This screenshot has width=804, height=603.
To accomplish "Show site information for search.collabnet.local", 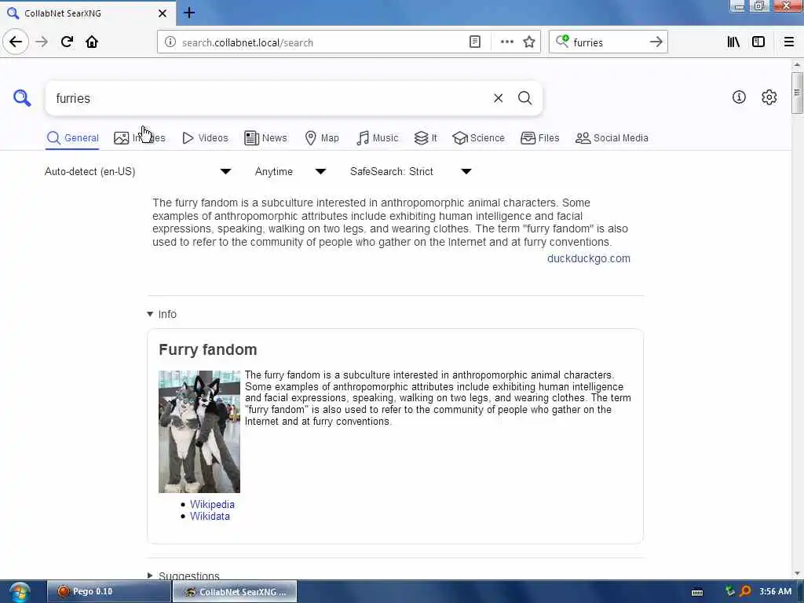I will (170, 42).
